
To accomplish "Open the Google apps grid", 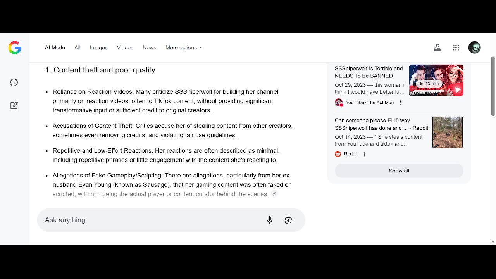I will point(456,48).
